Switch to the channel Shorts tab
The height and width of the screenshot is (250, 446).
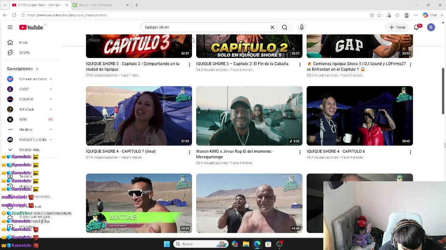(131, 40)
